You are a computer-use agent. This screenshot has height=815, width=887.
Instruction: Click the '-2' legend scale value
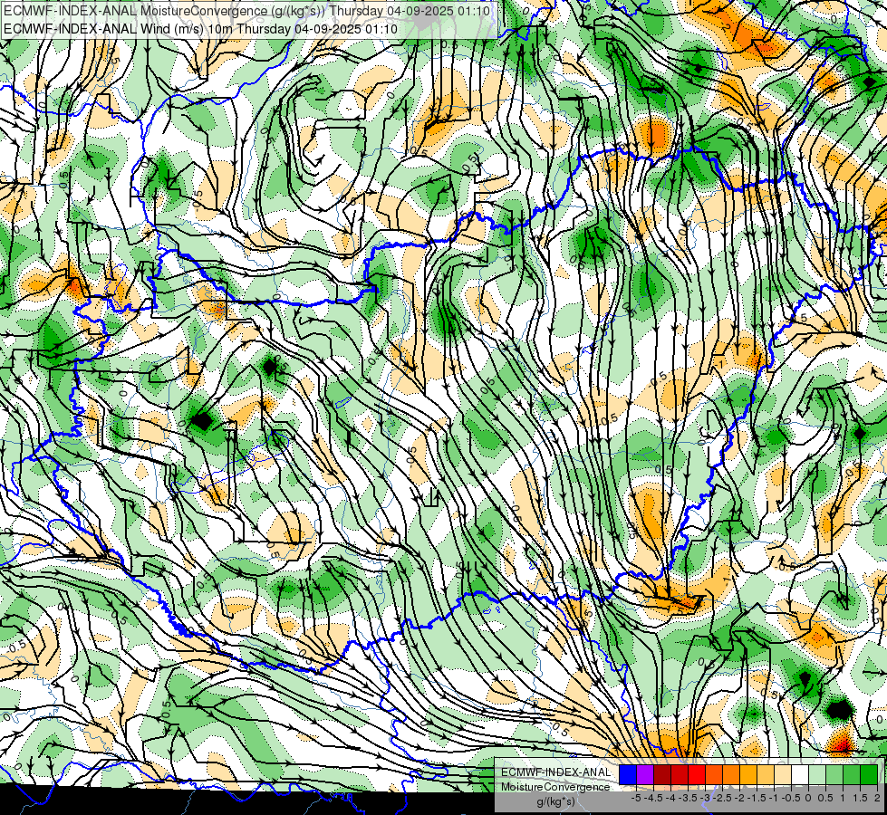(739, 798)
